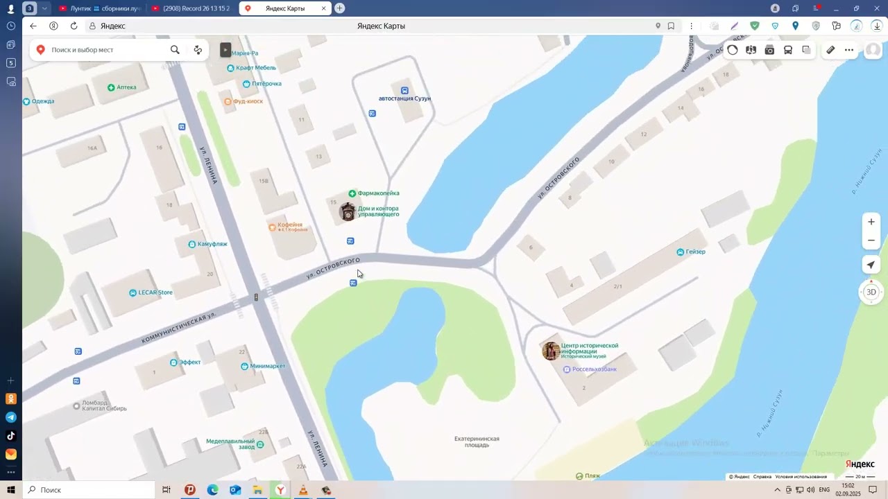
Task: Open Task View on the taskbar
Action: click(166, 490)
